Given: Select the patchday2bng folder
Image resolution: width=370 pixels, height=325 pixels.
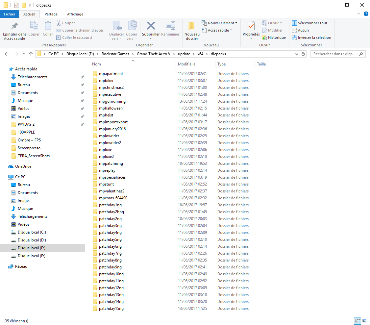Looking at the screenshot, I should (111, 212).
